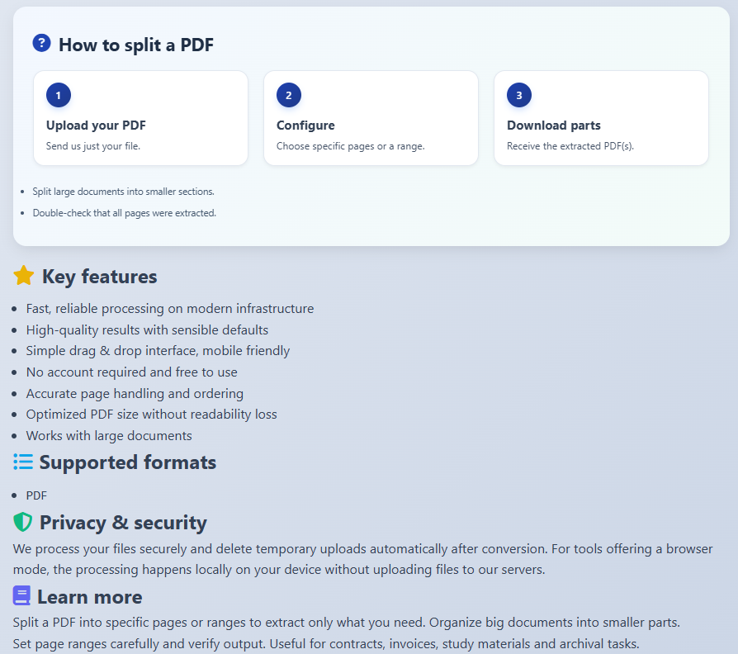738x654 pixels.
Task: Click 'No account required and free to use'
Action: tap(131, 372)
